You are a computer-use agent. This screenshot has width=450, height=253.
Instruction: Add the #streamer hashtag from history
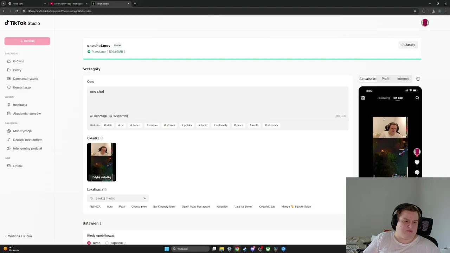[x=271, y=125]
